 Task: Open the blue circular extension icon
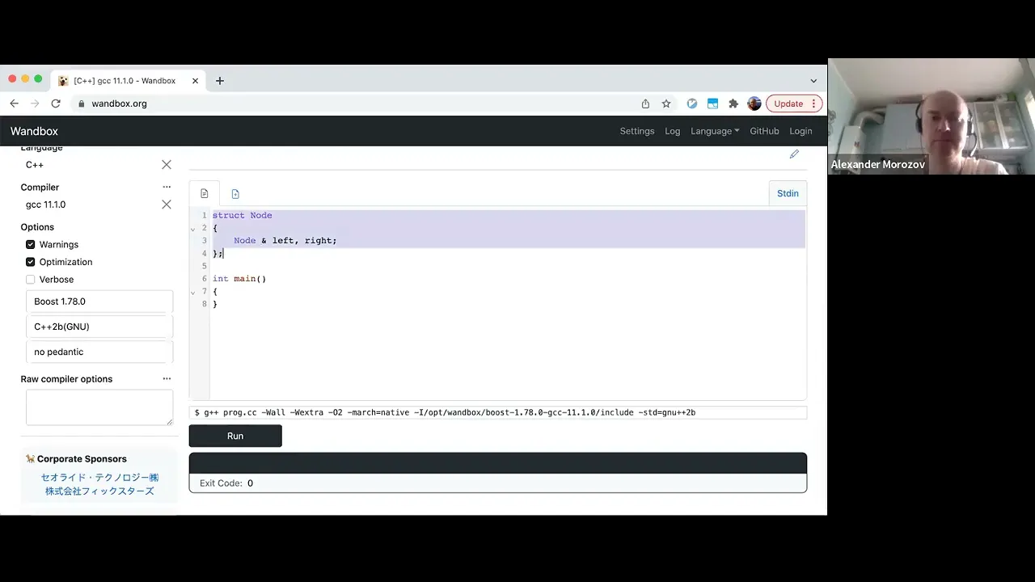[x=692, y=103]
